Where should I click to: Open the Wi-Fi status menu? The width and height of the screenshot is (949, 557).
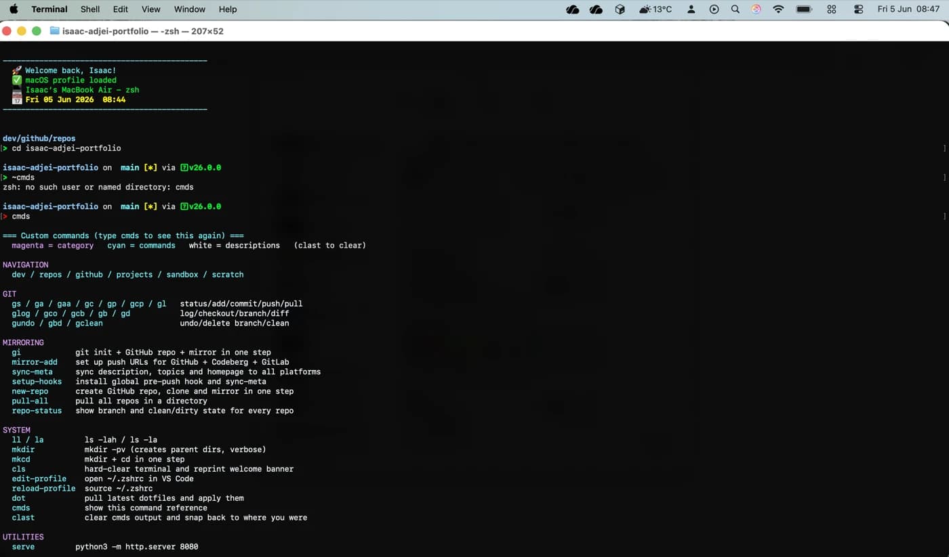coord(778,9)
